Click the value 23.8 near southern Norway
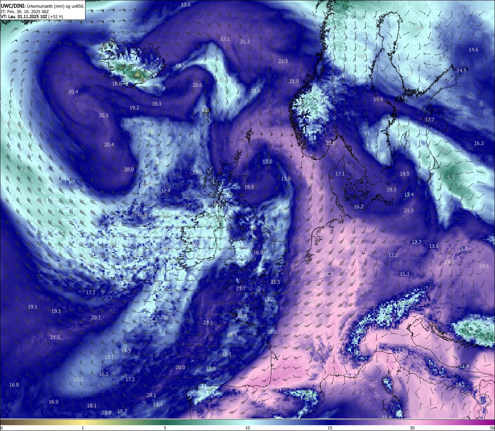495x431 pixels. tap(331, 143)
